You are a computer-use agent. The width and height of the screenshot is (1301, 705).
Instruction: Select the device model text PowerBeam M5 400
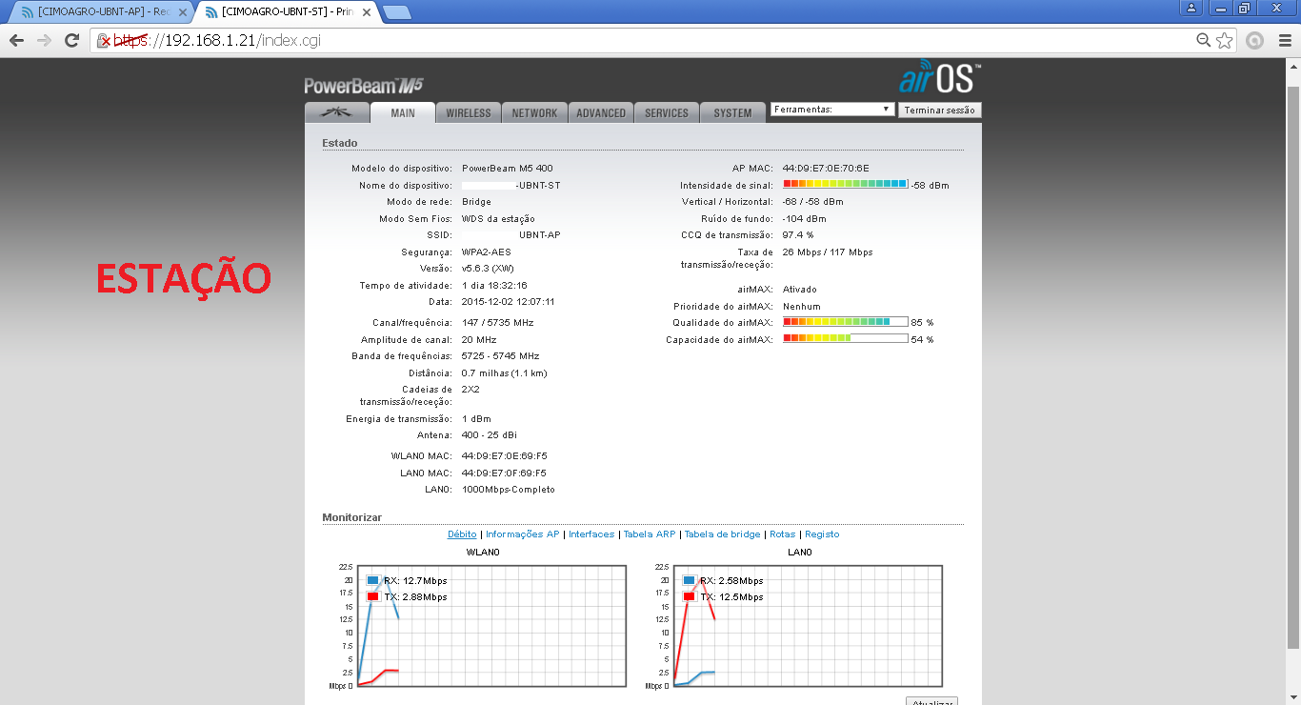(507, 169)
